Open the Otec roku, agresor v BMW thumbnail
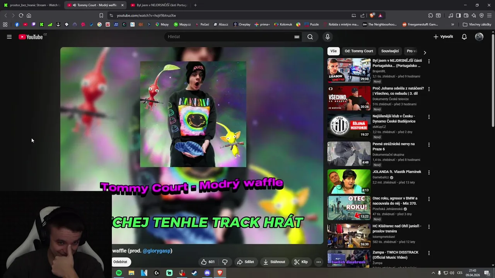The height and width of the screenshot is (278, 495). pos(349,208)
